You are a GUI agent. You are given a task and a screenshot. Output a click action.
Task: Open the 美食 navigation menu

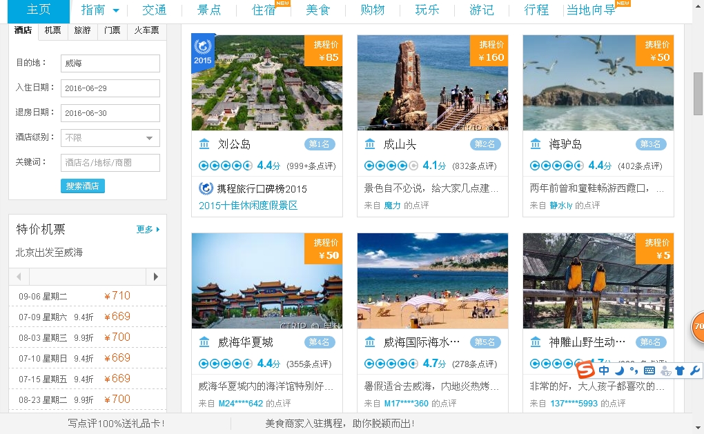click(x=318, y=10)
